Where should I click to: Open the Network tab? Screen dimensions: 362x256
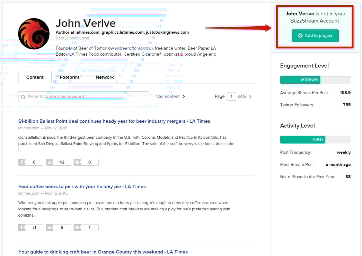[x=105, y=77]
